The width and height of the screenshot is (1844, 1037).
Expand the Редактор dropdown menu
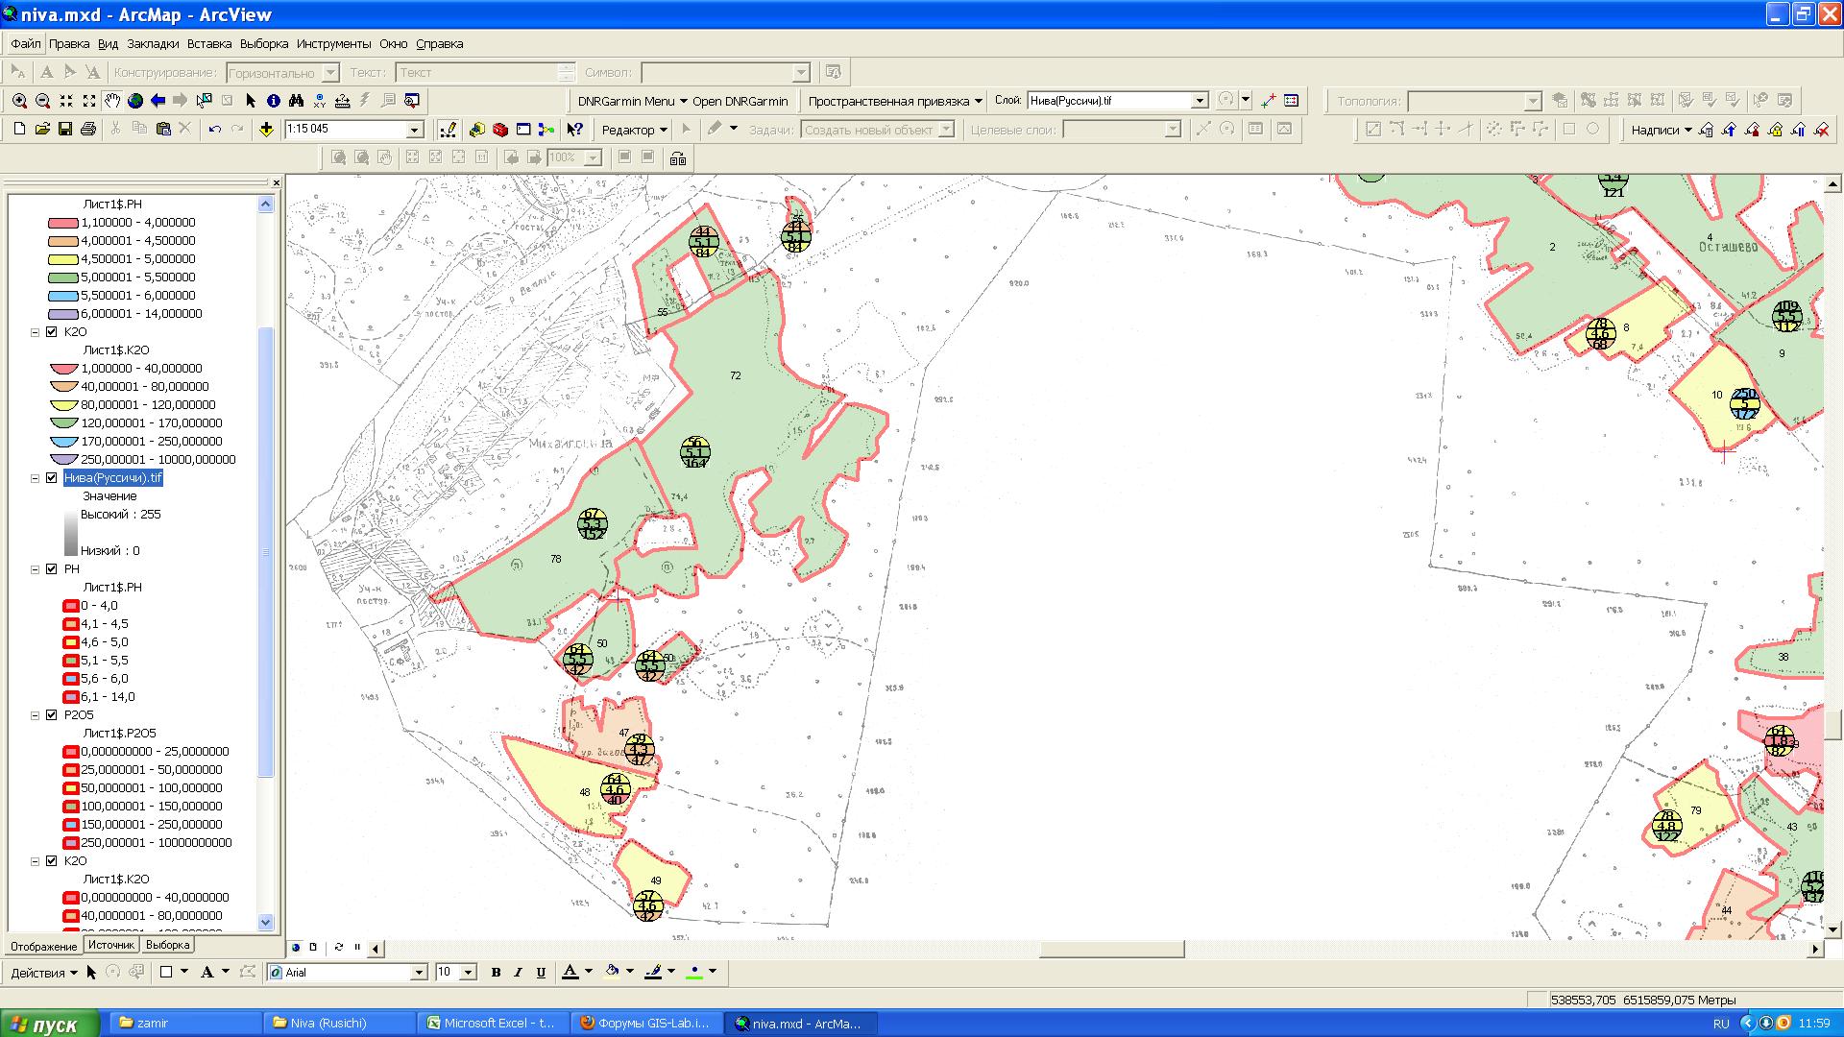tap(634, 130)
